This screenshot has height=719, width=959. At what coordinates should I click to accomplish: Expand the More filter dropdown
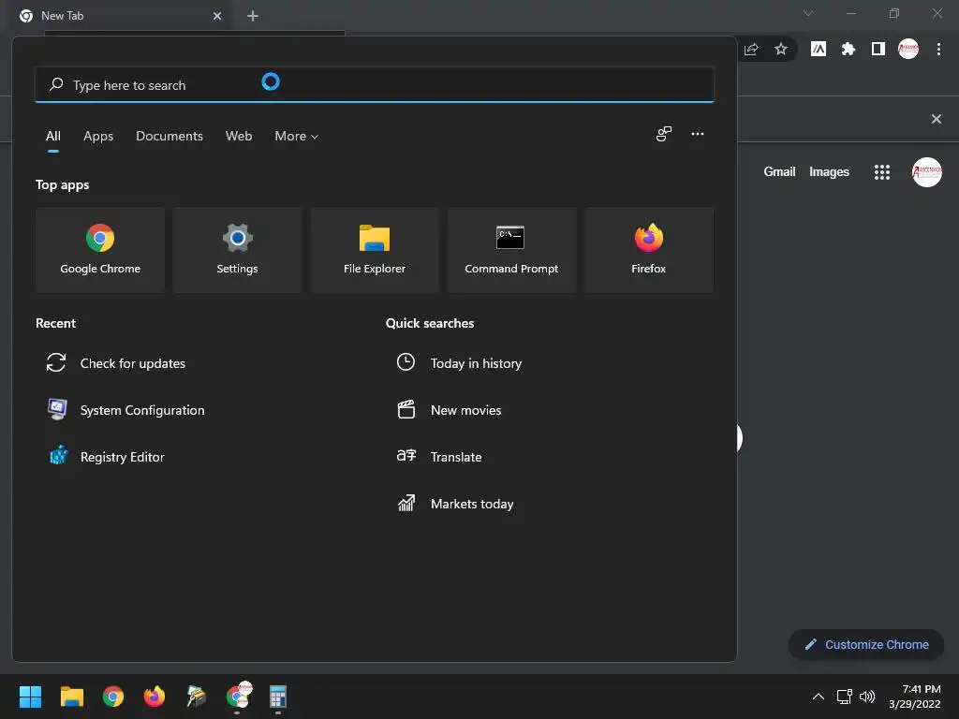pos(297,137)
